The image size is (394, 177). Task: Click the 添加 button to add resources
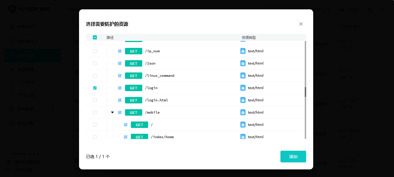pos(293,157)
